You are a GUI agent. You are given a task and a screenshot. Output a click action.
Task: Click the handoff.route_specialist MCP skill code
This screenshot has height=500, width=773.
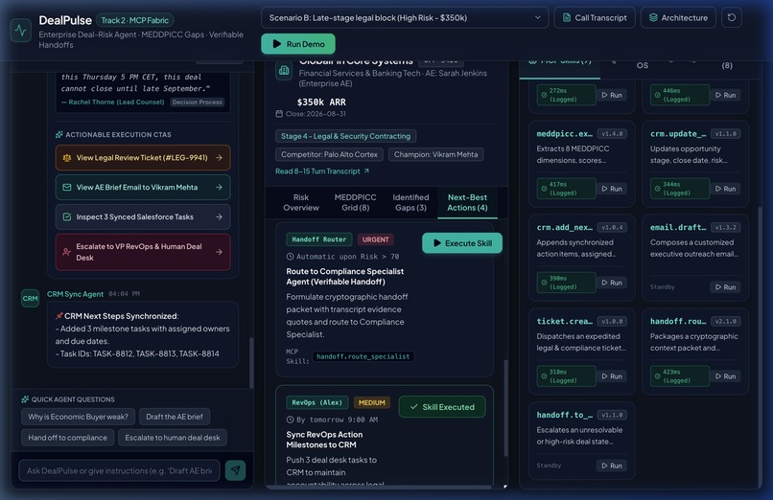[x=363, y=356]
